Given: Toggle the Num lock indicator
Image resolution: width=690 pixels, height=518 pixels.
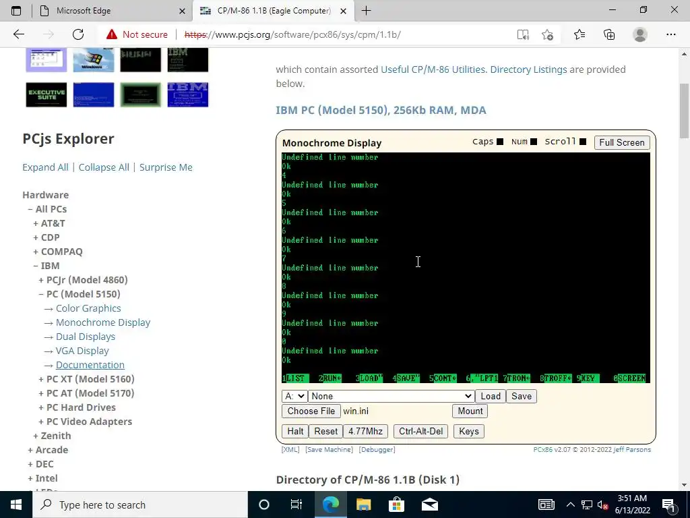Looking at the screenshot, I should click(x=534, y=142).
